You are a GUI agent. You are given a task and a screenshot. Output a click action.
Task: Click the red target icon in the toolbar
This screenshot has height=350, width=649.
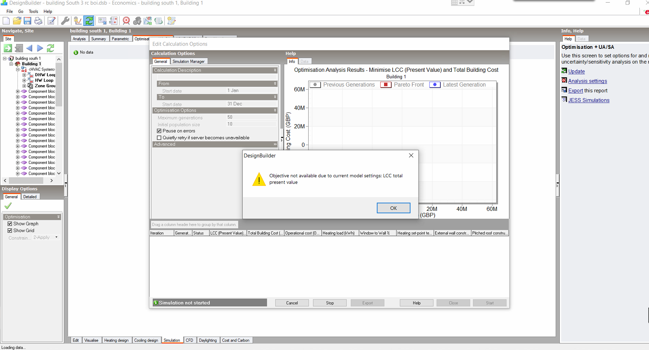(x=126, y=21)
